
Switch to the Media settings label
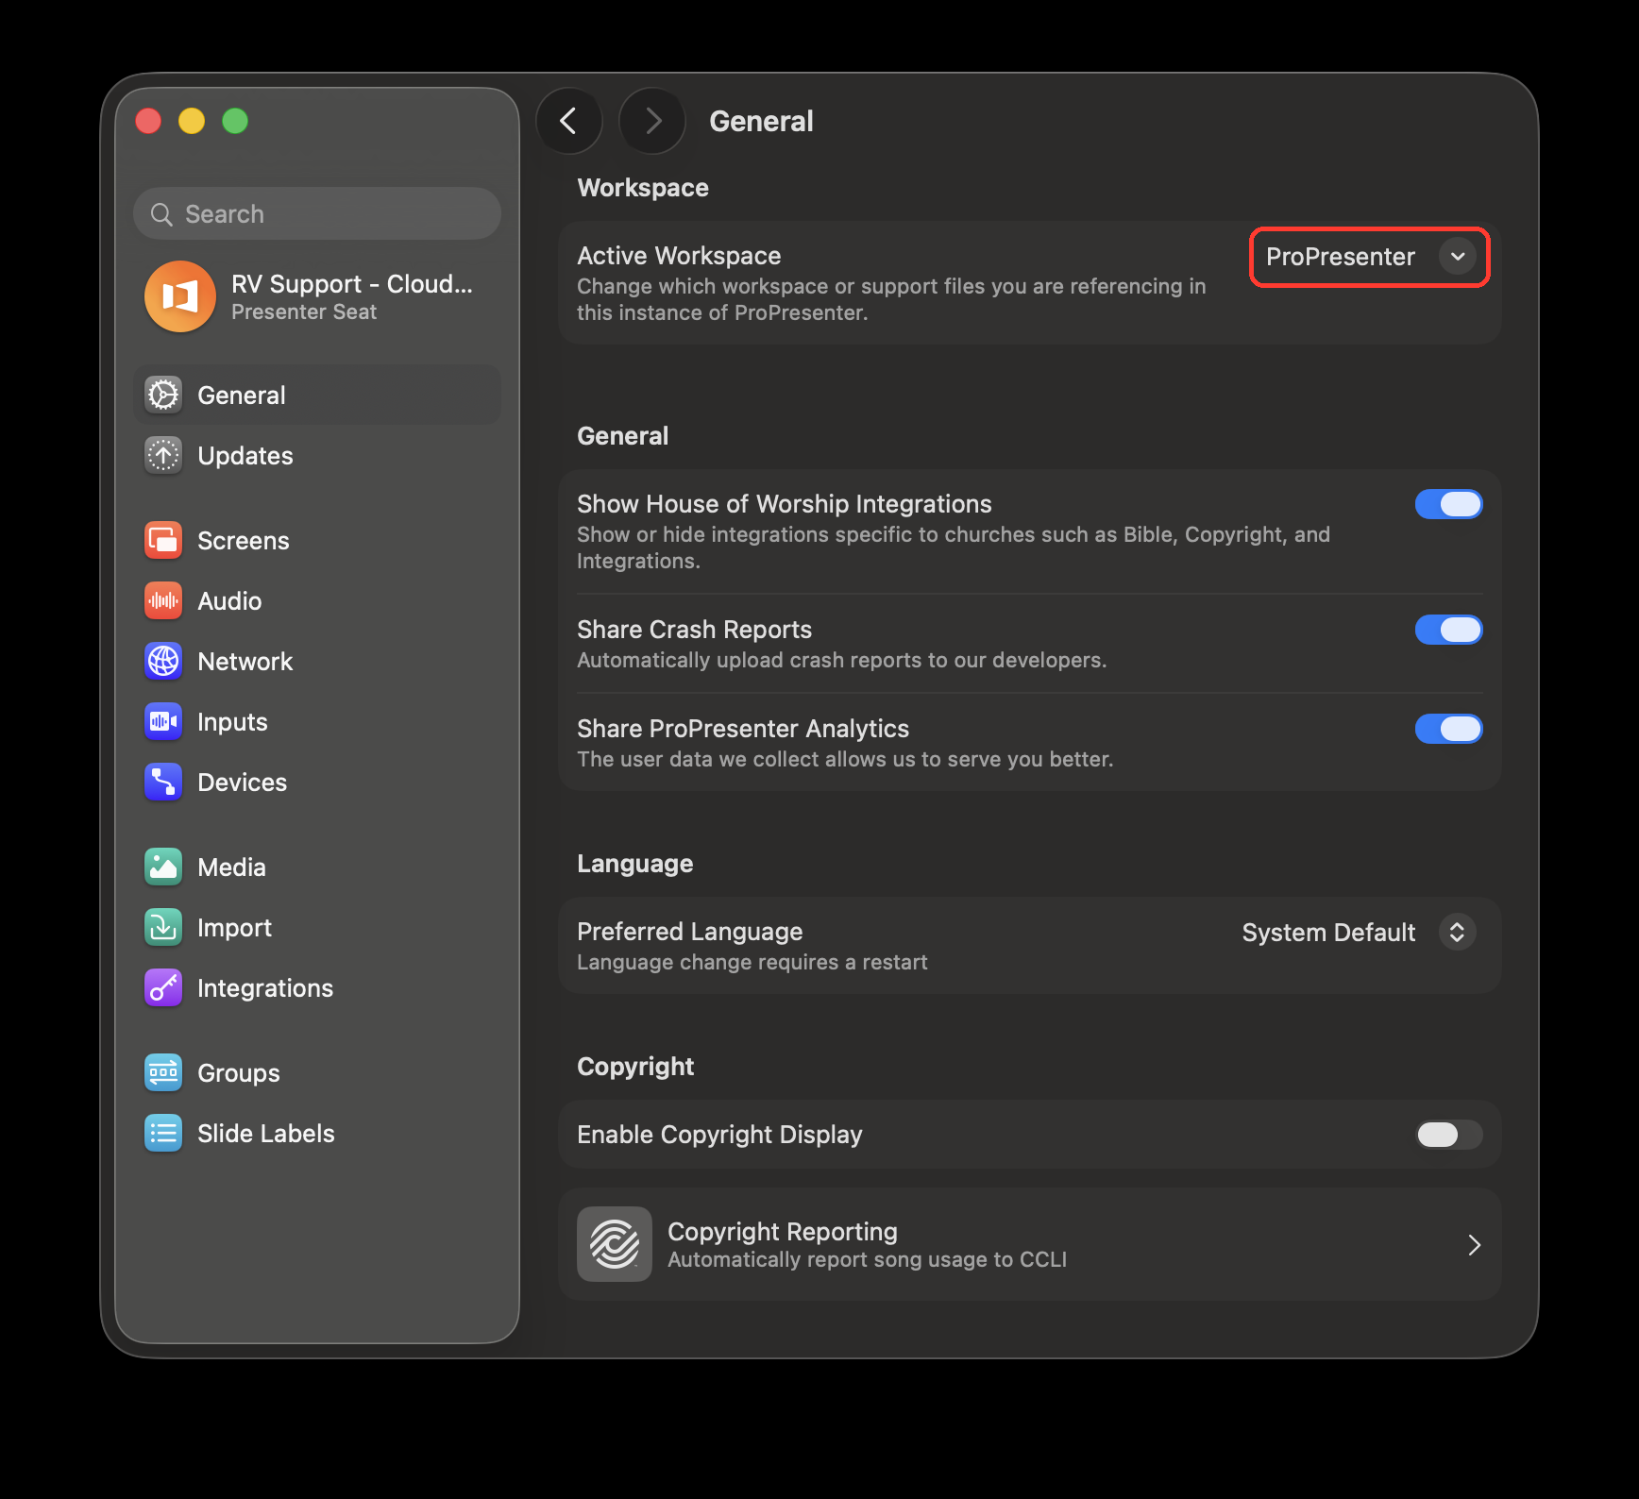pyautogui.click(x=231, y=867)
